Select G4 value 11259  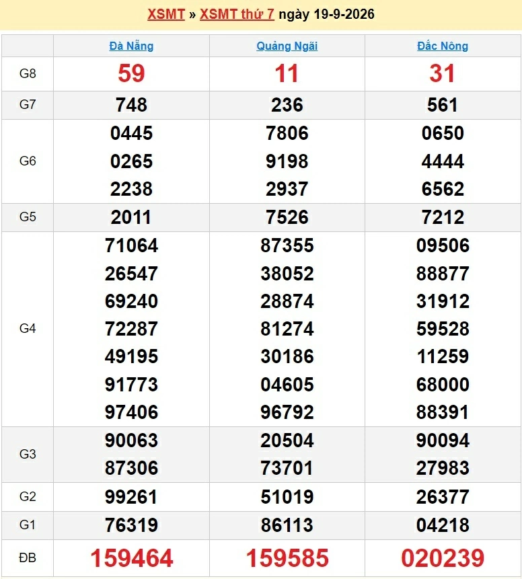(x=443, y=356)
